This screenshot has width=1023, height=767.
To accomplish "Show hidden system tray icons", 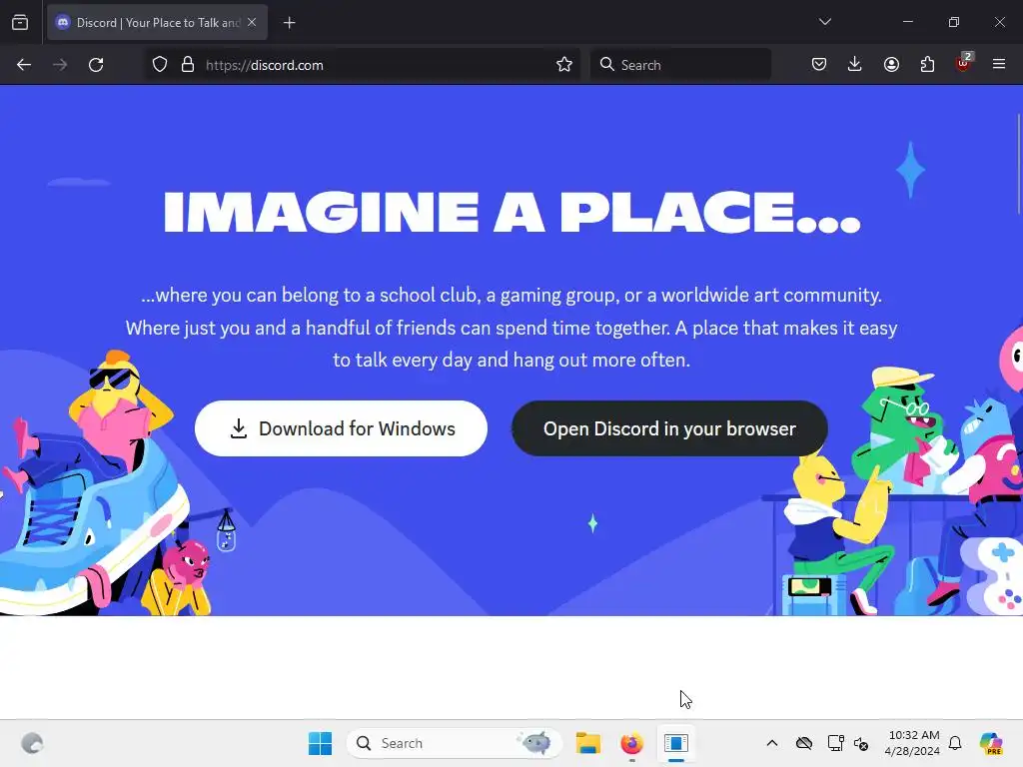I will [x=772, y=743].
